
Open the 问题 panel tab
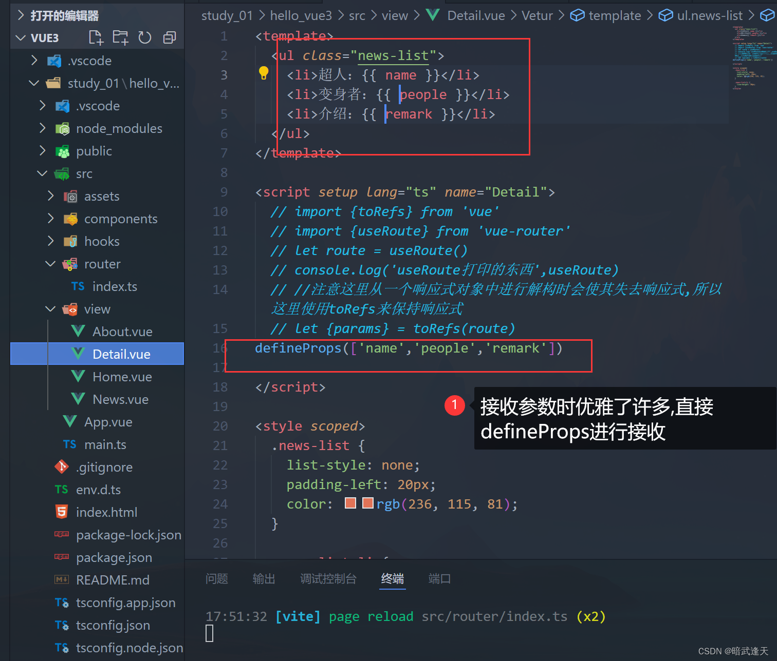pyautogui.click(x=217, y=579)
